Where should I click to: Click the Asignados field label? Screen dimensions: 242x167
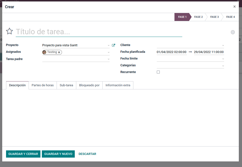[13, 52]
